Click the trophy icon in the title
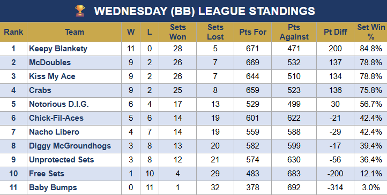 (80, 11)
